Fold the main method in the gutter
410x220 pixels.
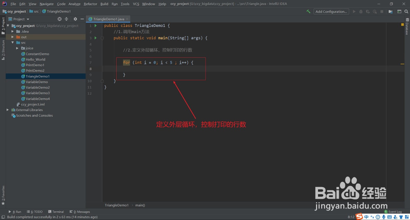click(102, 38)
